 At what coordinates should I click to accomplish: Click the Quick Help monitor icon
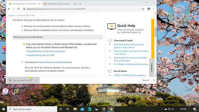coord(111,26)
